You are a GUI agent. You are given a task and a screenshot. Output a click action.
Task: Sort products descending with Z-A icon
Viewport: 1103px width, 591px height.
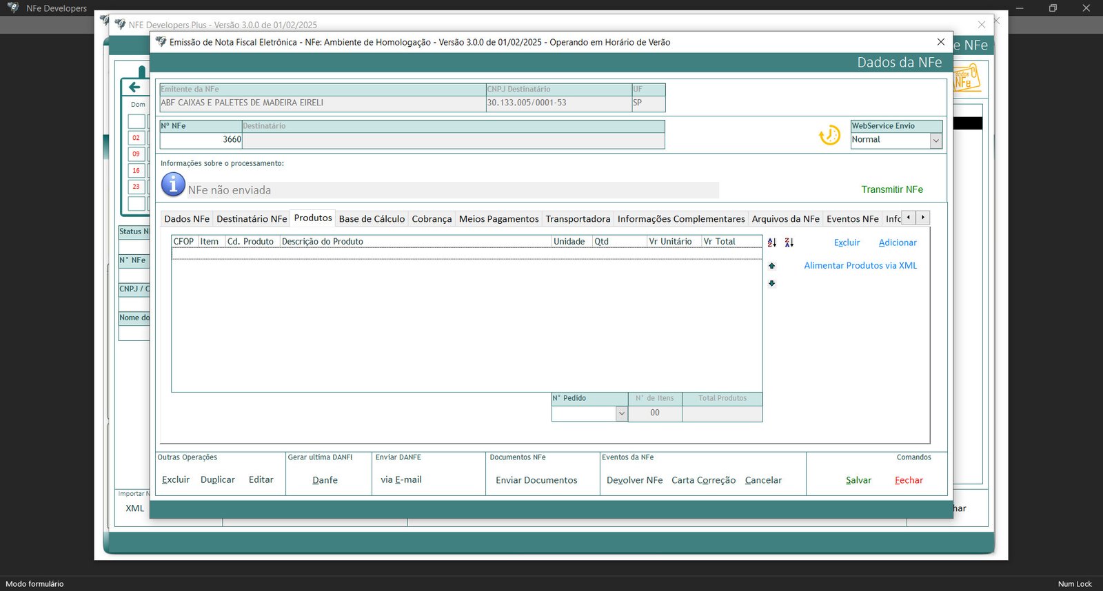[789, 242]
